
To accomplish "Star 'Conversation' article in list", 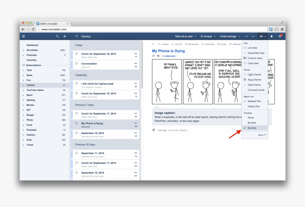I will tap(77, 63).
